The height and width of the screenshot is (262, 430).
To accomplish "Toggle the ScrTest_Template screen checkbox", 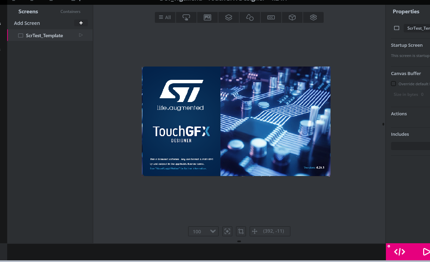I will (21, 35).
